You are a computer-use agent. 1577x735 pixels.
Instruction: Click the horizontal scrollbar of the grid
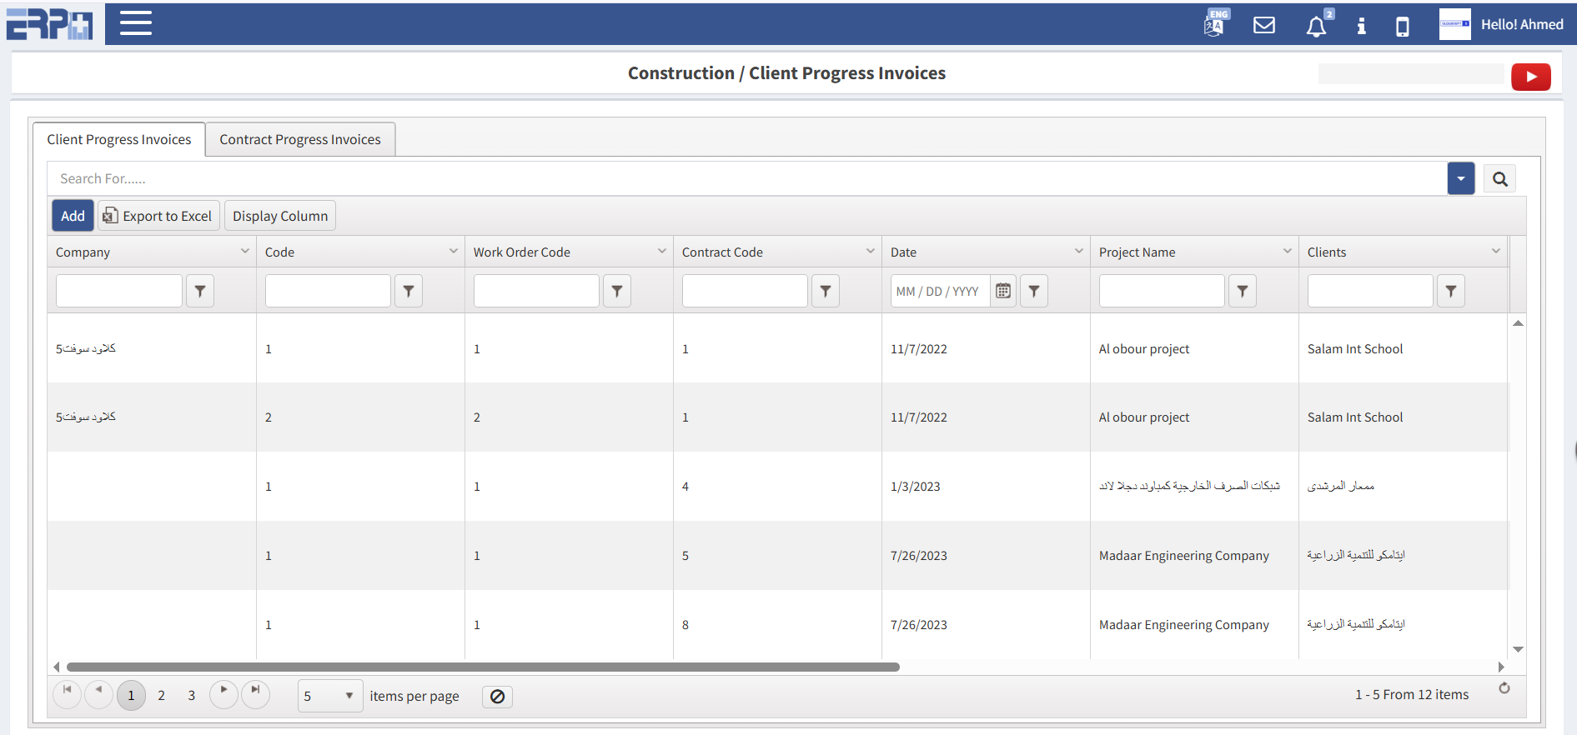click(x=483, y=667)
